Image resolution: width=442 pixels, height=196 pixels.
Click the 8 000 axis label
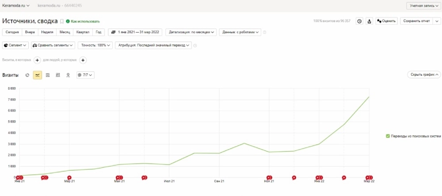[x=12, y=88]
